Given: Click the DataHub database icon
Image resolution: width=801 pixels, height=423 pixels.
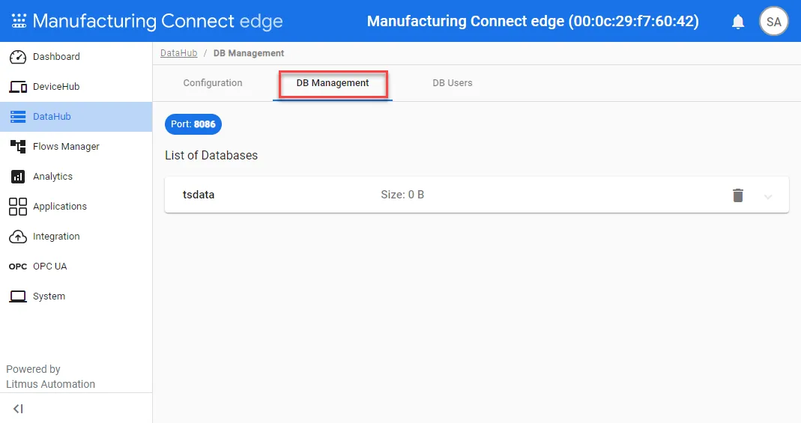Looking at the screenshot, I should (x=18, y=117).
